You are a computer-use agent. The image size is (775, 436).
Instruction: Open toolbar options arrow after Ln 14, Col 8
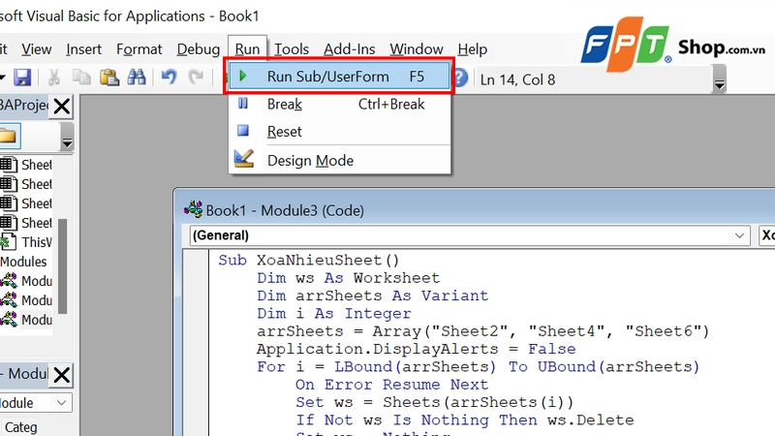(719, 78)
